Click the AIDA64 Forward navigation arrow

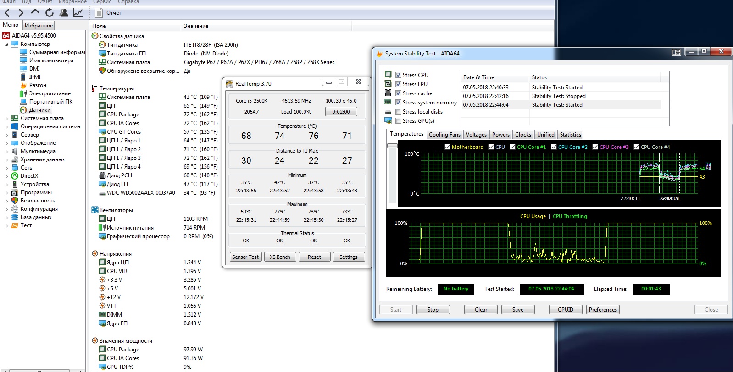pos(21,13)
